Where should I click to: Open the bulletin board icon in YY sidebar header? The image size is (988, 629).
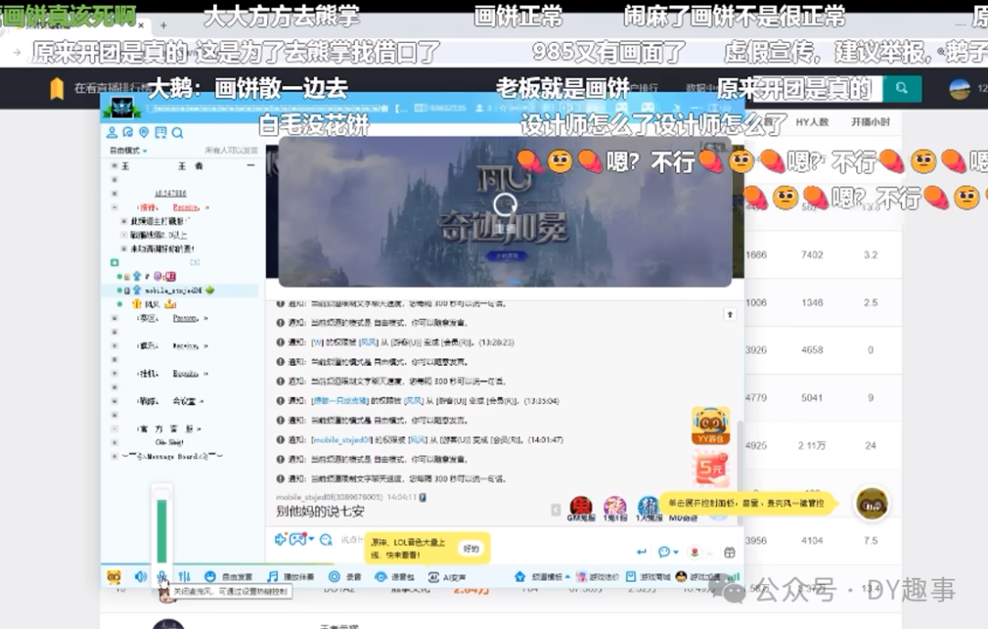pyautogui.click(x=161, y=133)
